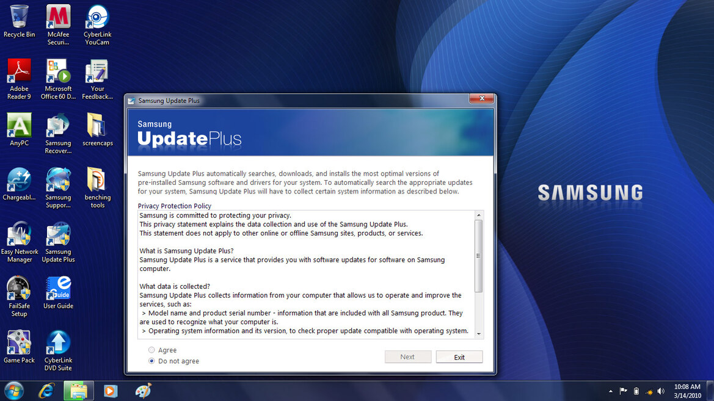Click the Next button
714x401 pixels.
coord(407,357)
